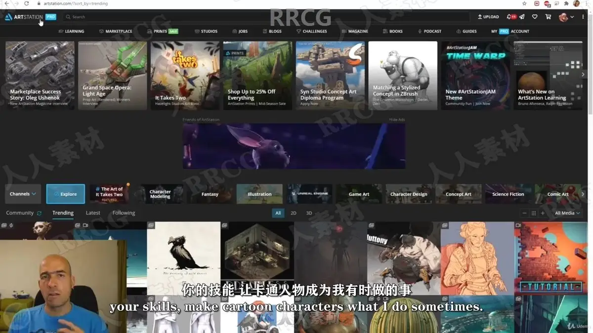Open messages paper plane icon
593x333 pixels.
pyautogui.click(x=522, y=17)
